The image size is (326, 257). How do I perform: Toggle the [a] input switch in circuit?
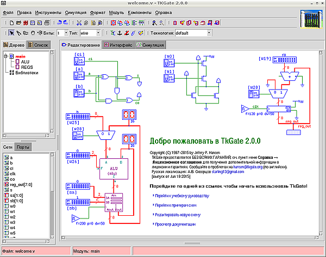click(x=79, y=75)
